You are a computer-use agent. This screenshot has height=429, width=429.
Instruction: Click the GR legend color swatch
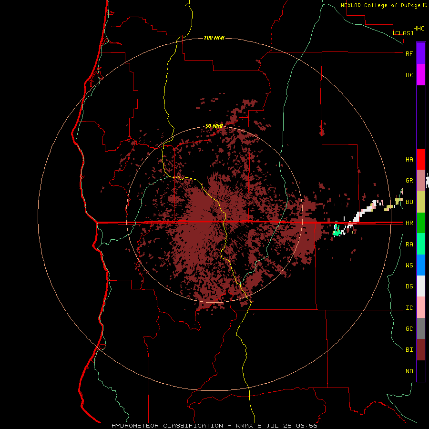pos(421,181)
